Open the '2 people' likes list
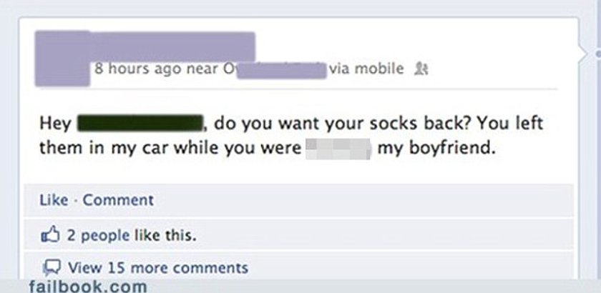601x293 pixels. pos(98,235)
